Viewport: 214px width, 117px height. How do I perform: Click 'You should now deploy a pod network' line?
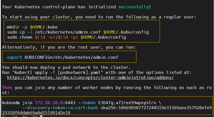[x=66, y=67]
